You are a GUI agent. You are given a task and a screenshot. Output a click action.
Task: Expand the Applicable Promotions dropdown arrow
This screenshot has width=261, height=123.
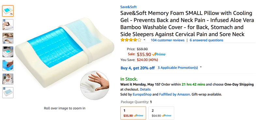[x=201, y=67]
